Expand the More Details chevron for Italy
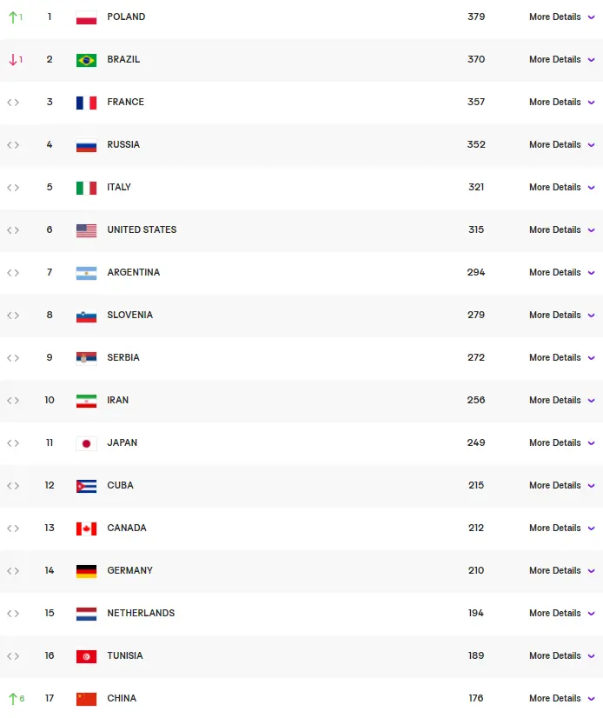The image size is (603, 718). coord(591,188)
